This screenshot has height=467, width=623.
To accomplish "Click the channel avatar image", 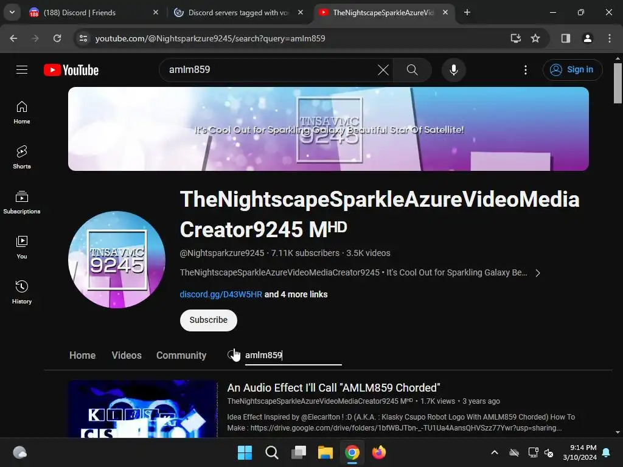I will tap(117, 259).
